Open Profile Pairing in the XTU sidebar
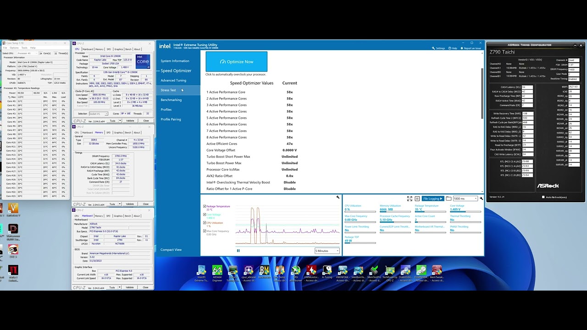The image size is (587, 330). [x=171, y=119]
